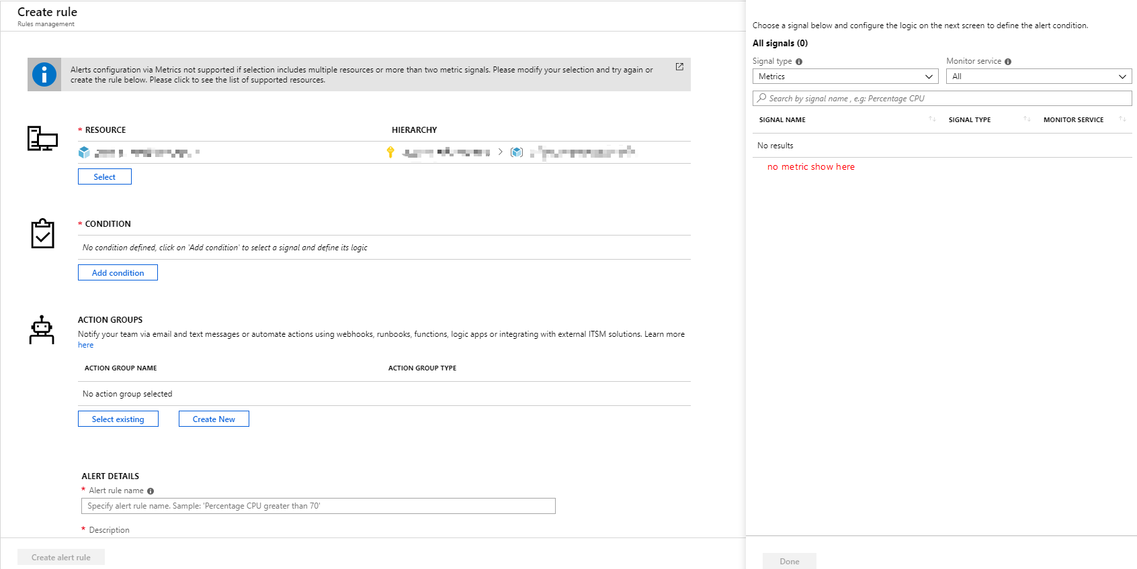Image resolution: width=1137 pixels, height=569 pixels.
Task: Click the 'No results' row
Action: click(942, 146)
